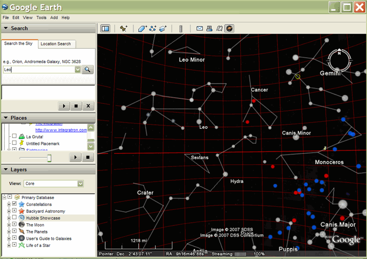Check the La Gruta! place checkbox

(14, 136)
